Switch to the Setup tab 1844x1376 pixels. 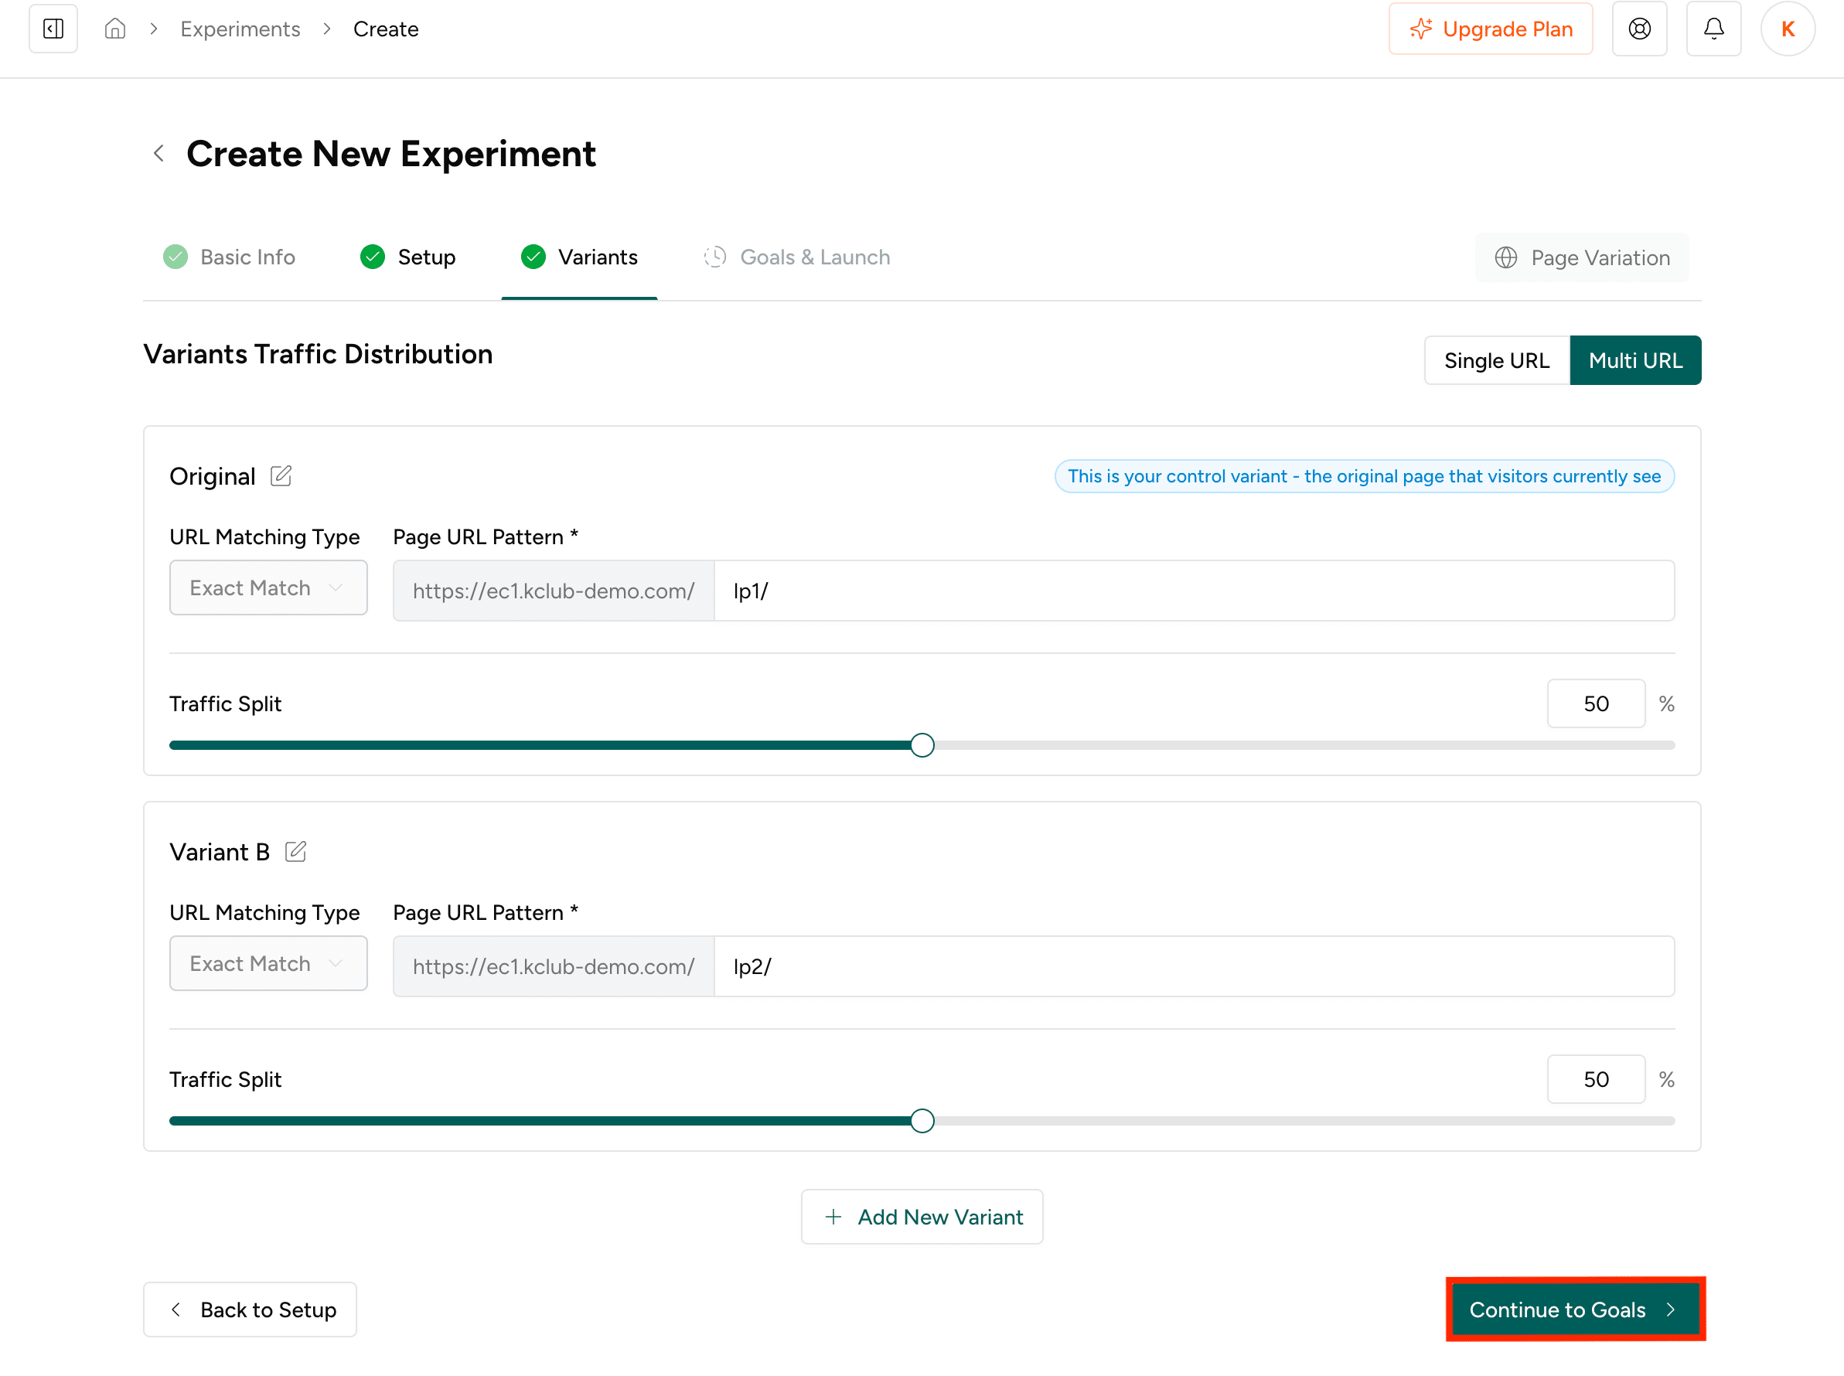408,257
